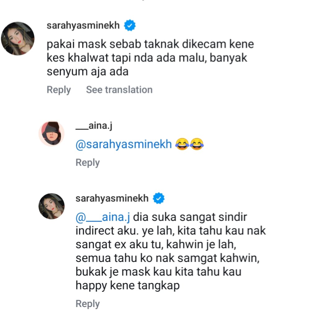Open sarahyasminekh's profile picture on the top comment
Image resolution: width=321 pixels, height=321 pixels.
[x=18, y=39]
